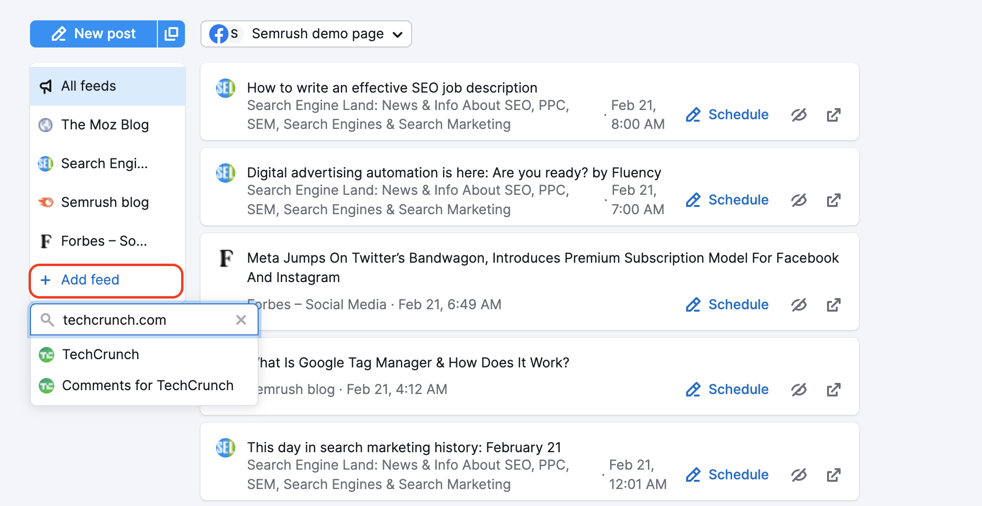Click the magnifier icon in the feed search field

[x=48, y=320]
